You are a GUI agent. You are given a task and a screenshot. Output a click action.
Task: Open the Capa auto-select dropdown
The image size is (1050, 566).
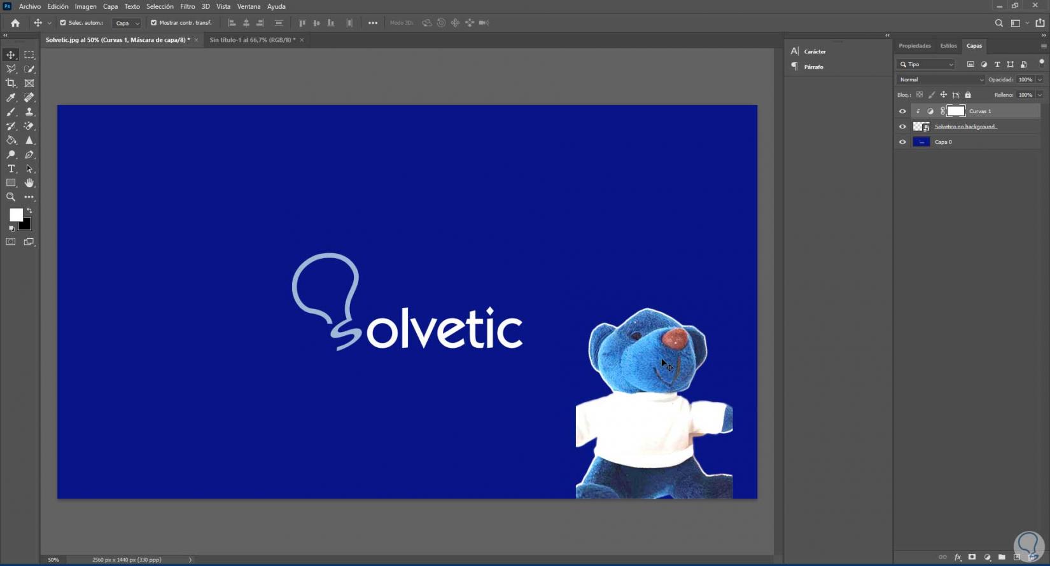127,23
